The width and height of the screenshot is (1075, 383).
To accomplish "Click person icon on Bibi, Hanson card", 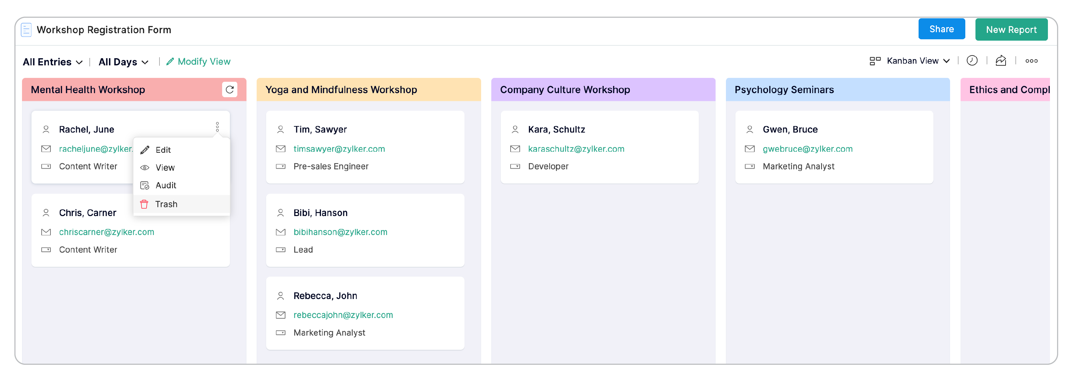I will [280, 213].
